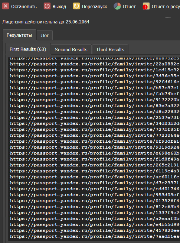Select invite link starting 3d36e35c
This screenshot has width=180, height=243.
pos(95,76)
